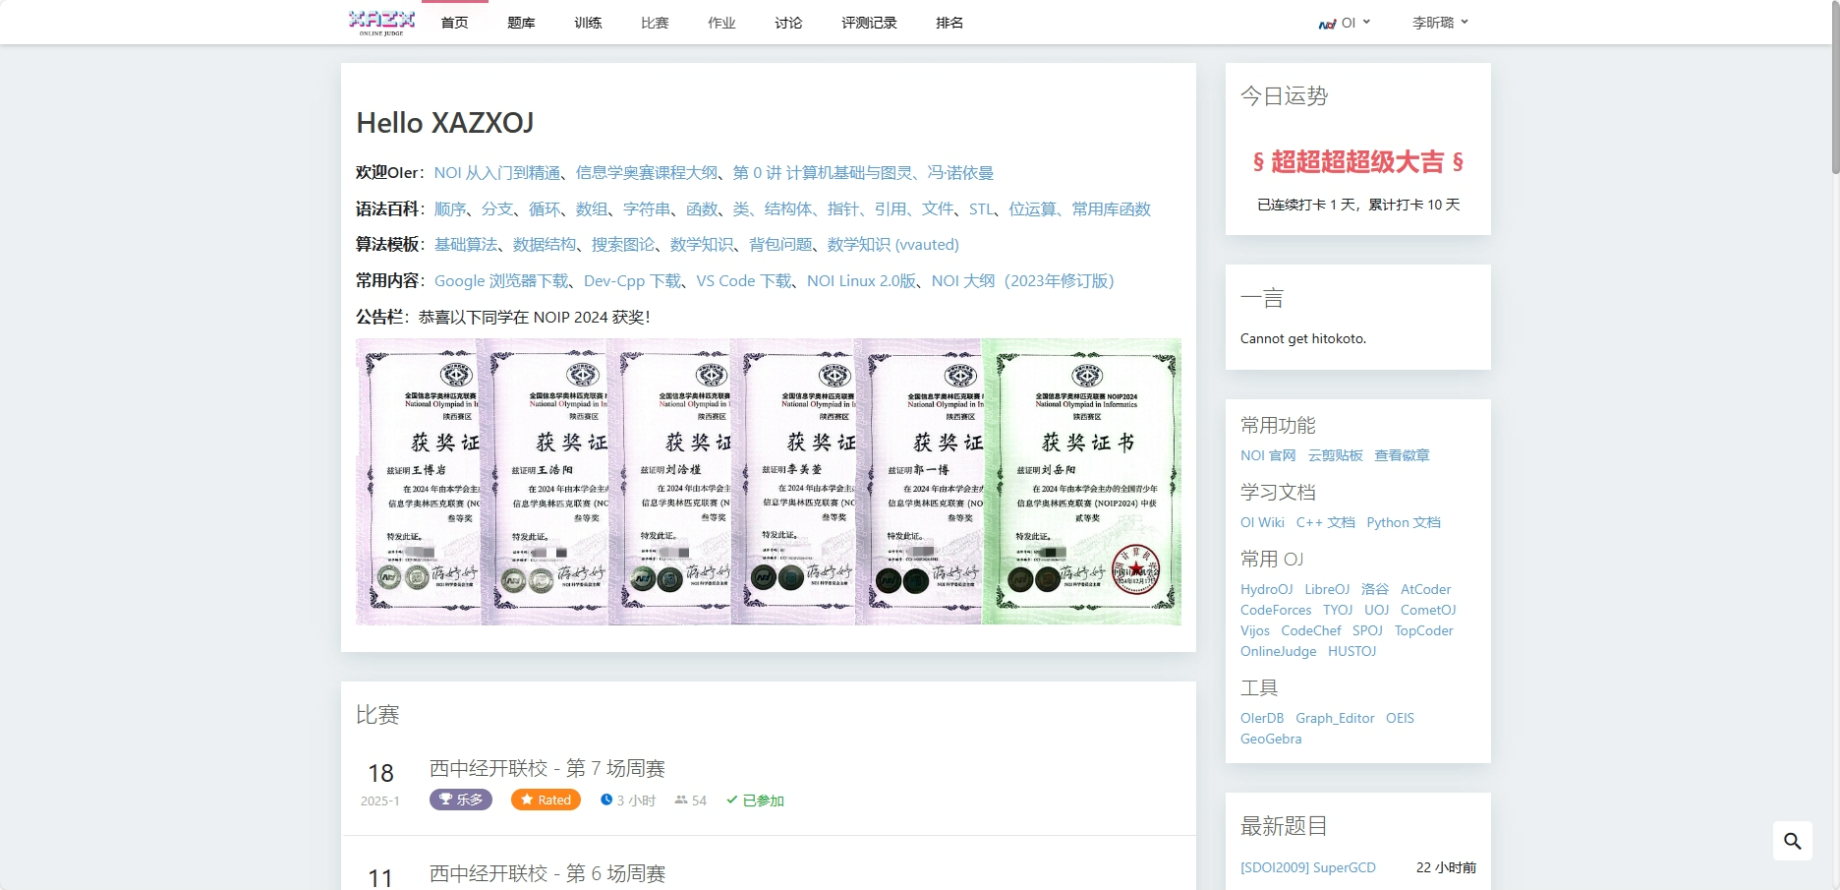Go to the 评测记录 navigation tab

869,23
